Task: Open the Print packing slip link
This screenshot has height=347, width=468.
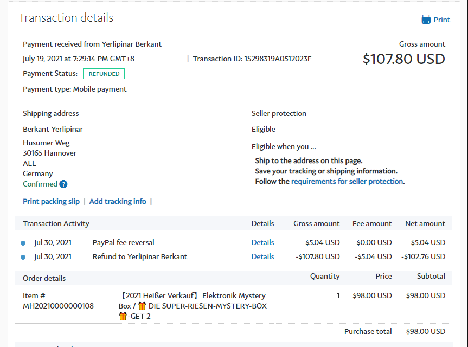Action: click(51, 201)
